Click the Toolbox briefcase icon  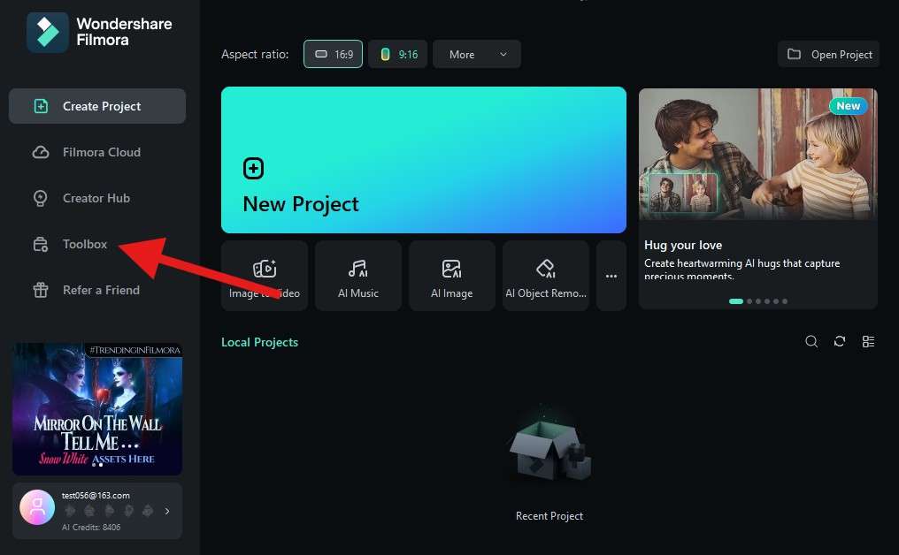click(x=40, y=245)
